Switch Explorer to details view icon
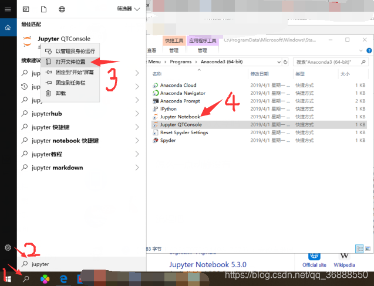The image size is (374, 286). (359, 248)
